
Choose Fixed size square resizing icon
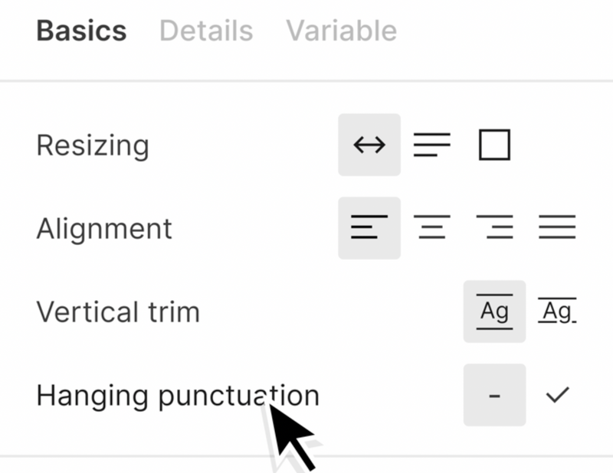click(x=494, y=145)
